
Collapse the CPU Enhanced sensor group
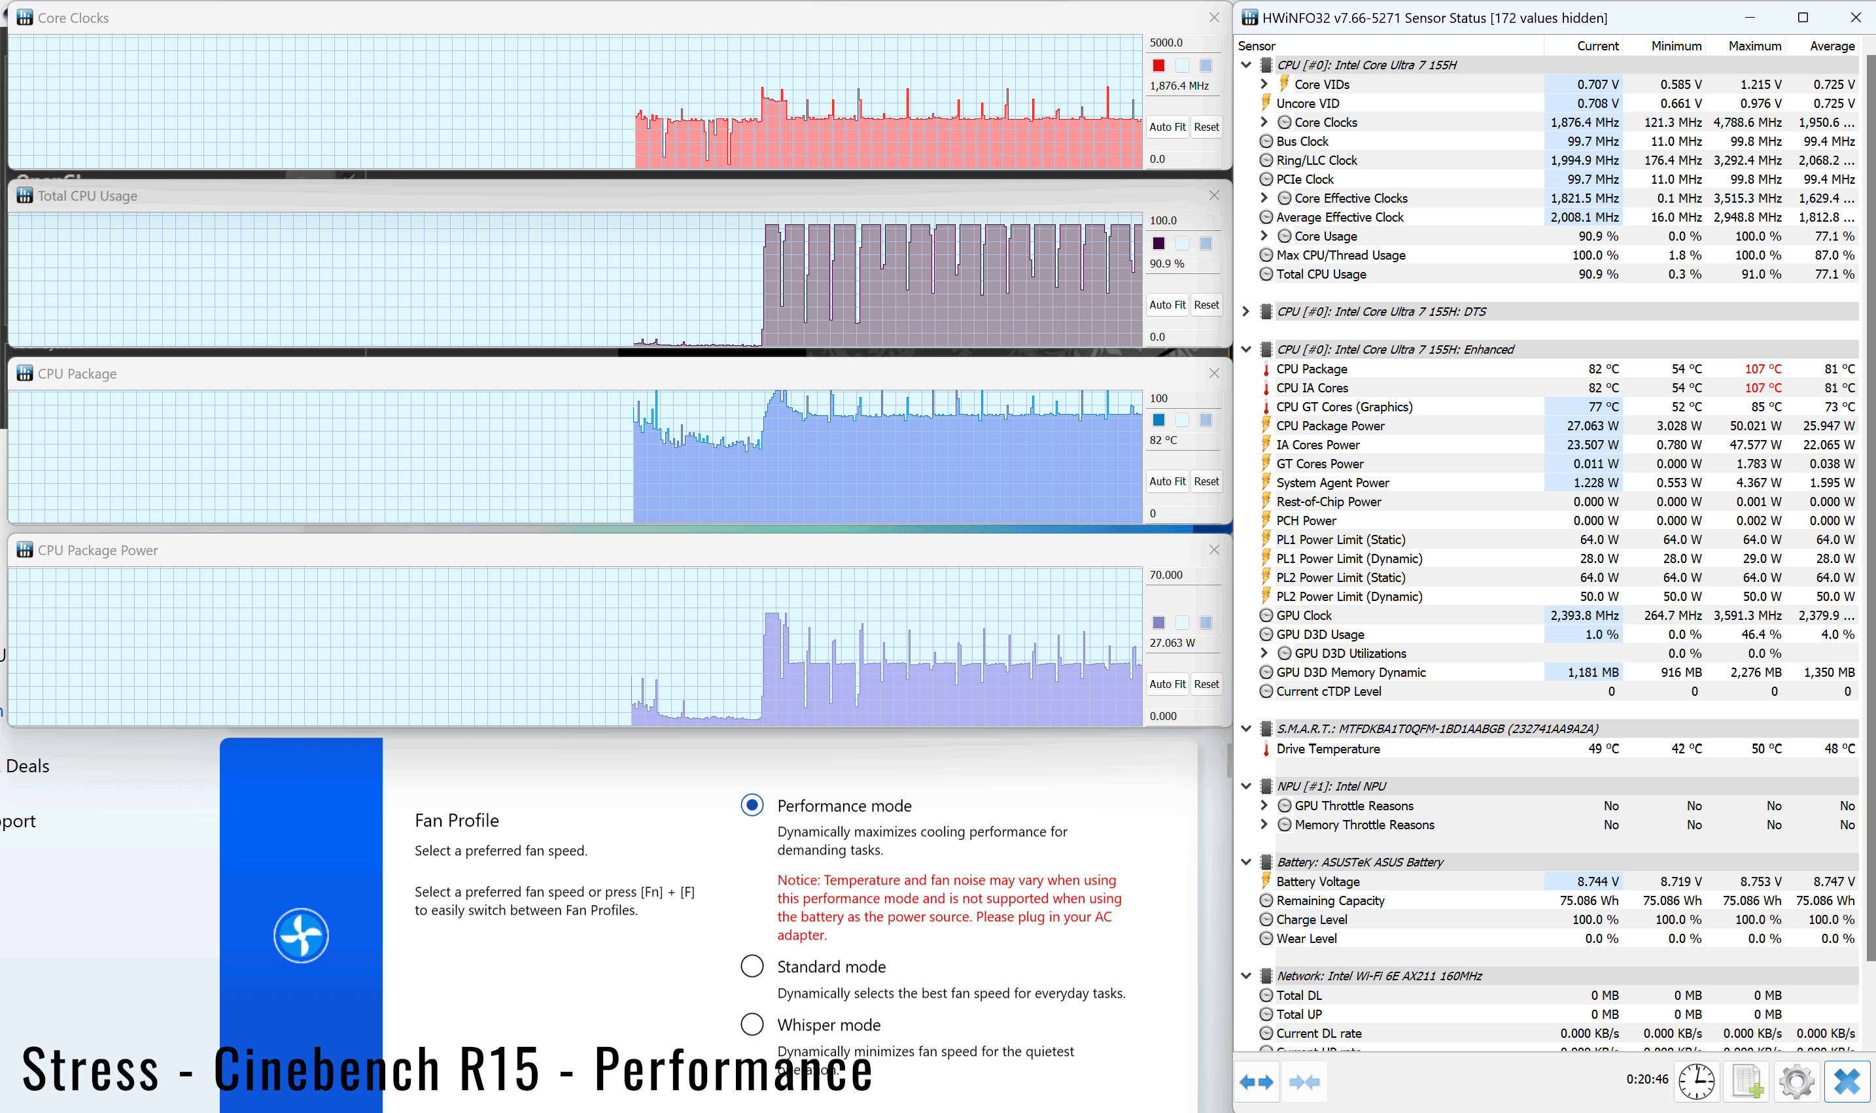pyautogui.click(x=1246, y=349)
